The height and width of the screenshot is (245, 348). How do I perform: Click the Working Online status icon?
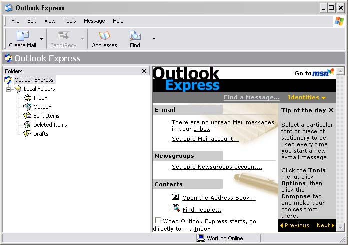click(x=201, y=238)
